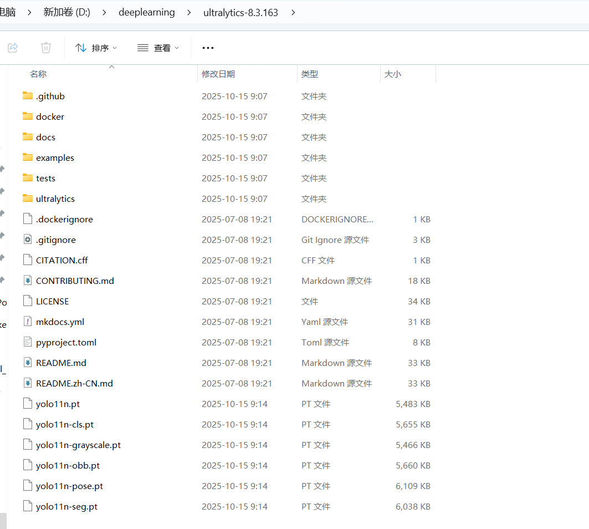
Task: Select the file name .dockerignore
Action: (64, 219)
